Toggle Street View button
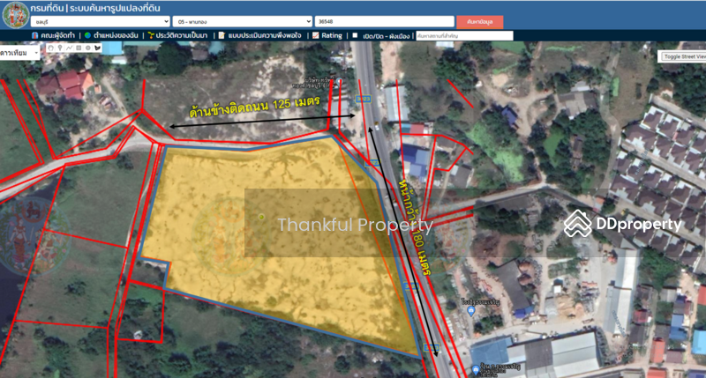 click(682, 56)
